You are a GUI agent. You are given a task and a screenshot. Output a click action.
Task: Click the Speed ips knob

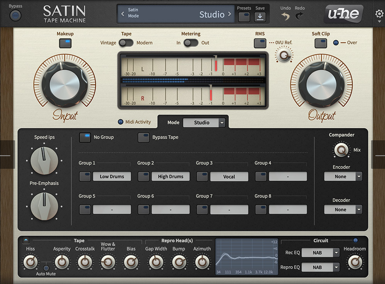44,161
